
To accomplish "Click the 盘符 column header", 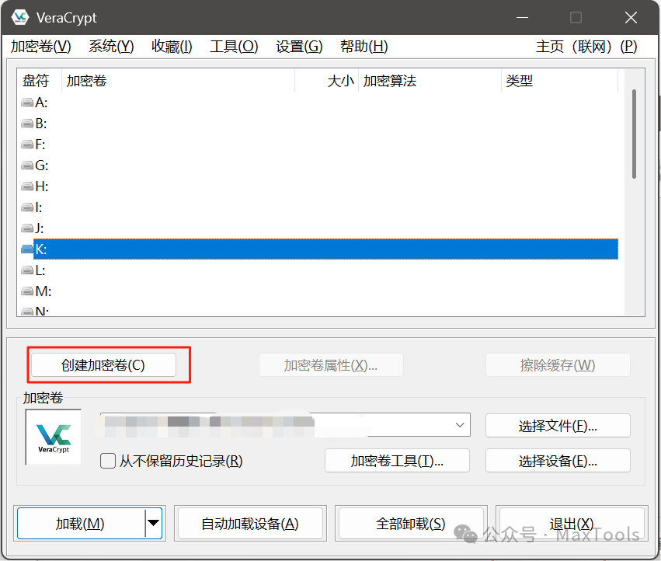I will click(39, 81).
